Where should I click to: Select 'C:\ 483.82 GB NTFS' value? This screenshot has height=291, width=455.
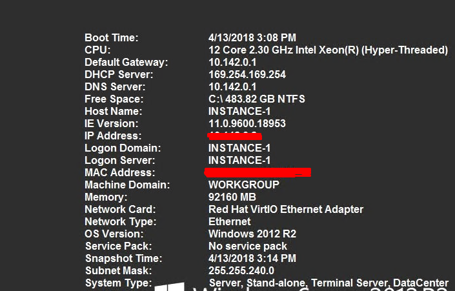[257, 99]
